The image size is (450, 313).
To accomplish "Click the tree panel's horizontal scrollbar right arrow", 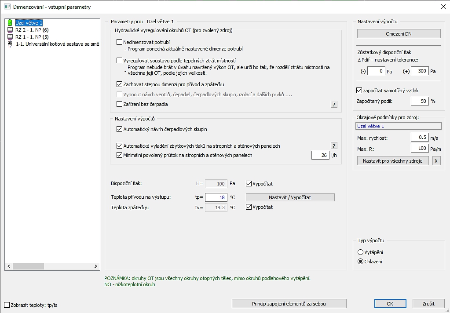I will point(96,266).
